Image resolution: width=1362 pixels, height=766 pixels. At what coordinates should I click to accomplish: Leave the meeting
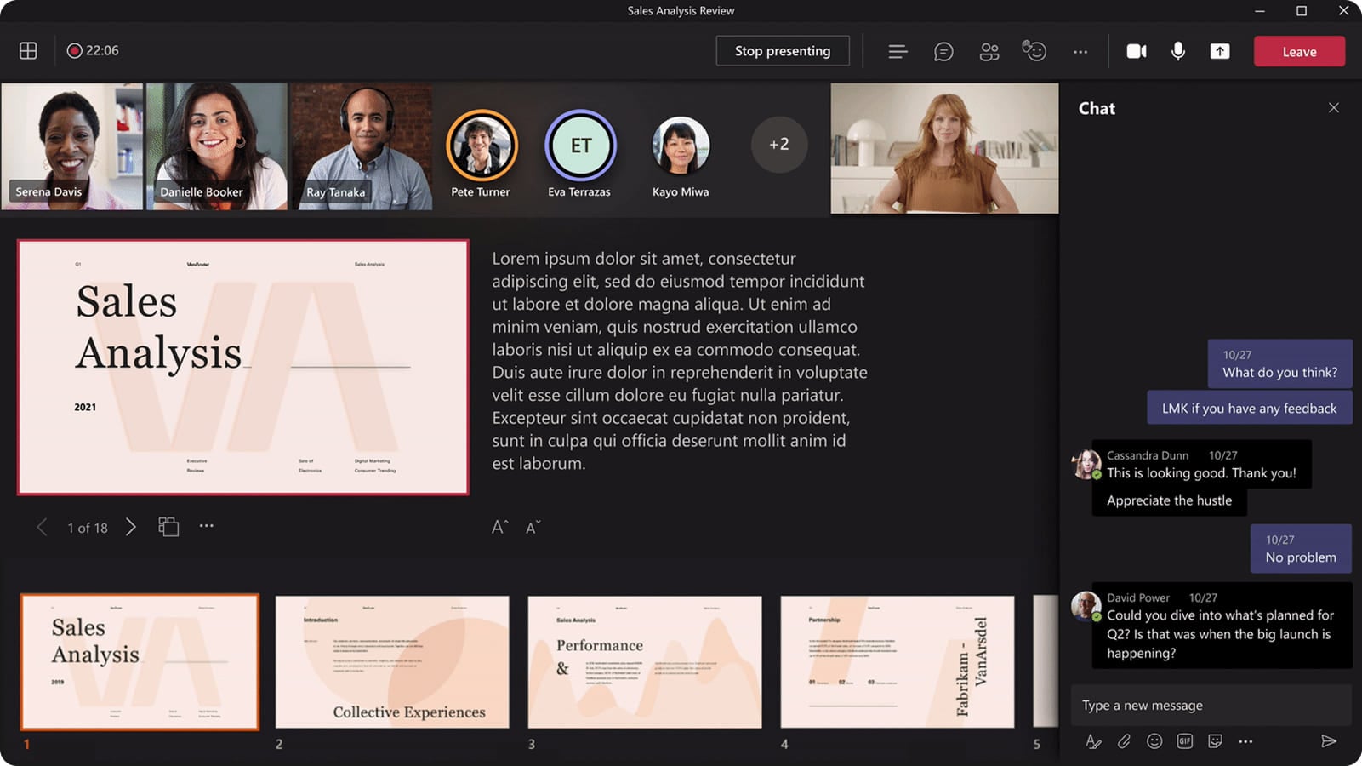tap(1298, 51)
